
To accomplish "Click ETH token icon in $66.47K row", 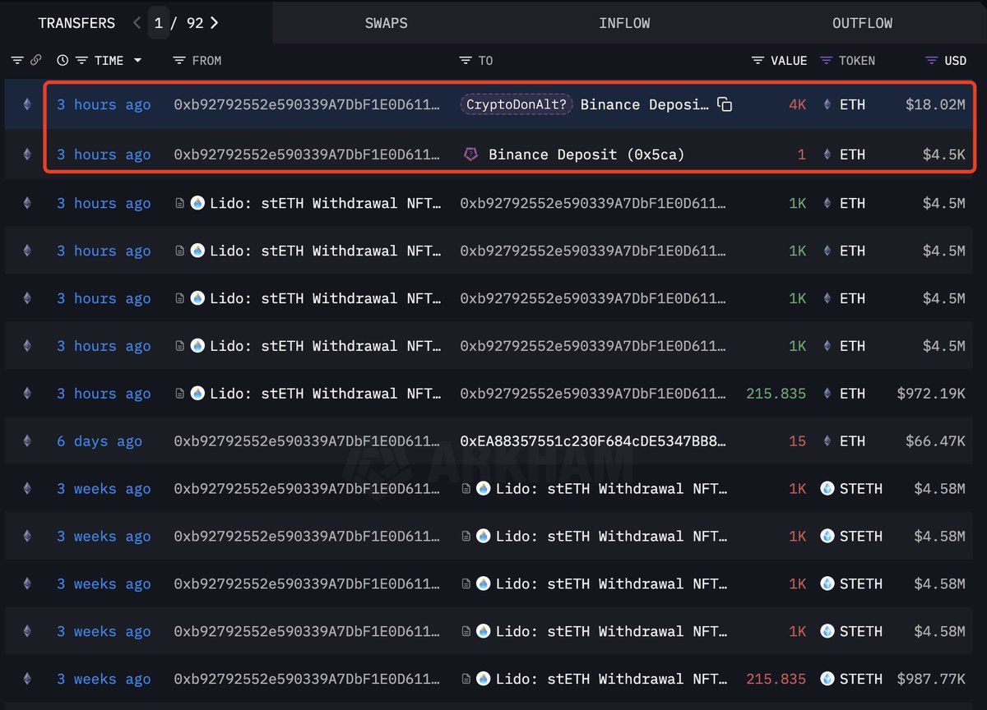I will coord(827,441).
